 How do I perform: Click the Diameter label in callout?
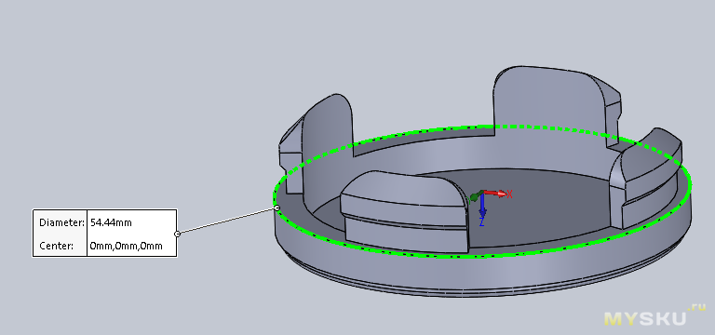pos(62,222)
